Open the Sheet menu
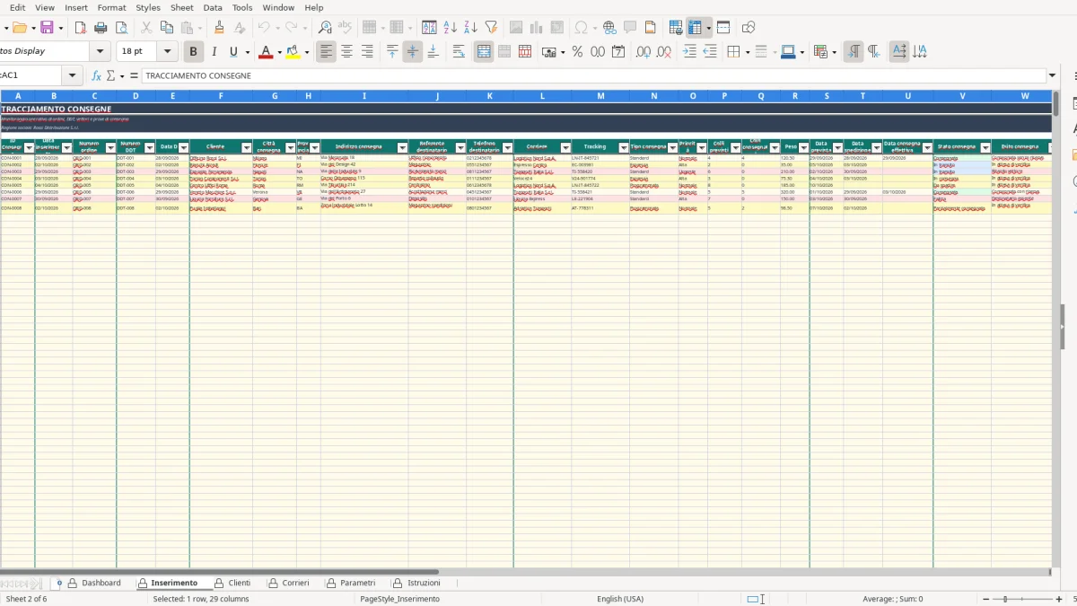The width and height of the screenshot is (1077, 606). [x=181, y=7]
